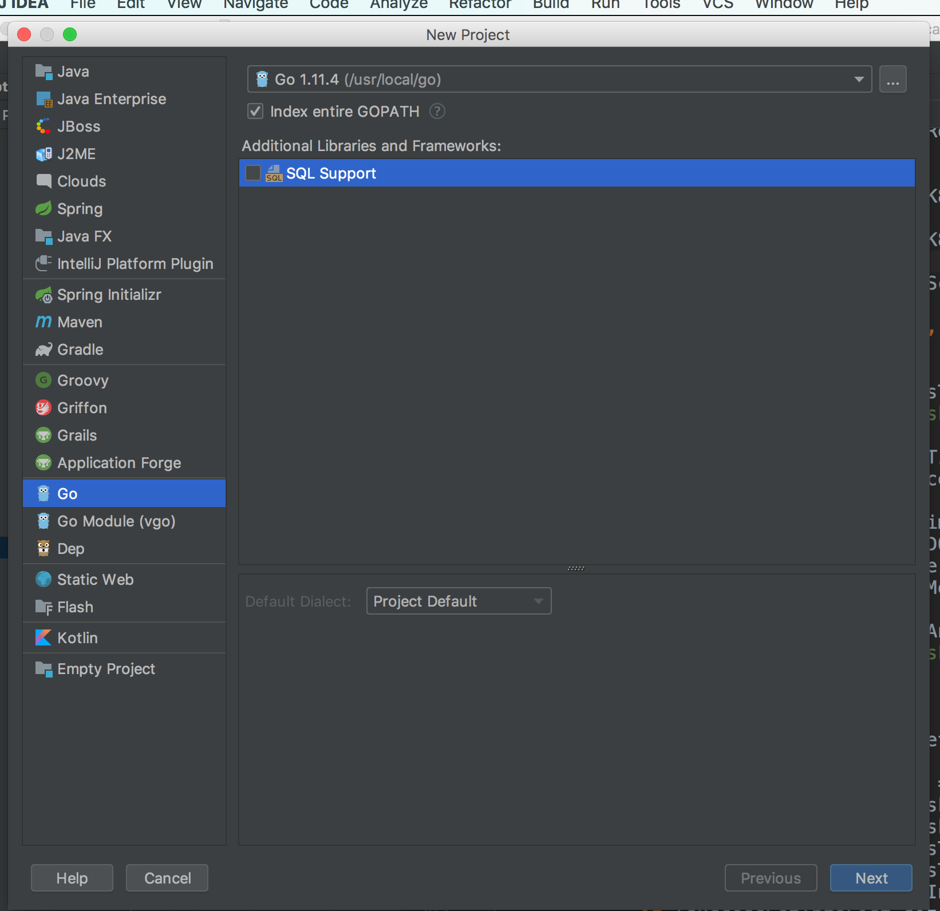Screen dimensions: 940x911
Task: Browse for Go SDK with ellipsis button
Action: point(893,79)
